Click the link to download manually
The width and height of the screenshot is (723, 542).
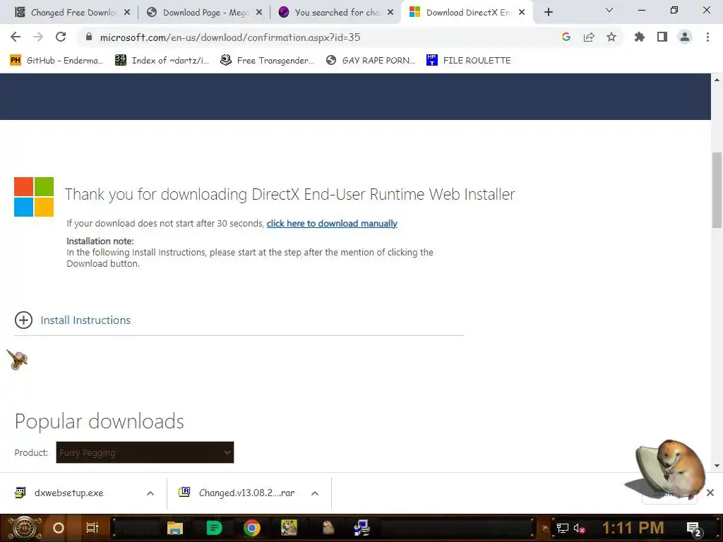[332, 224]
